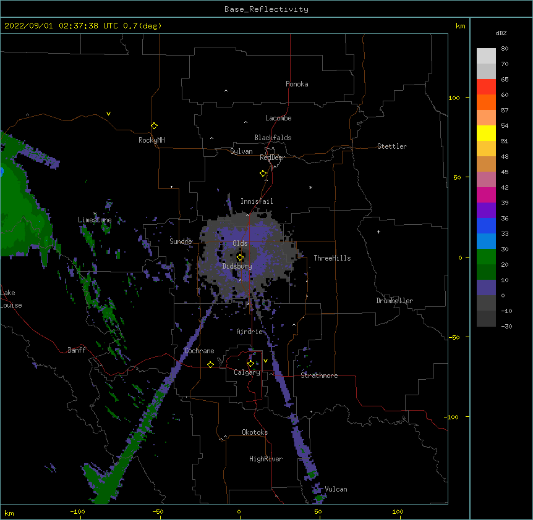533x520 pixels.
Task: Click the Innisfail city label
Action: 257,201
